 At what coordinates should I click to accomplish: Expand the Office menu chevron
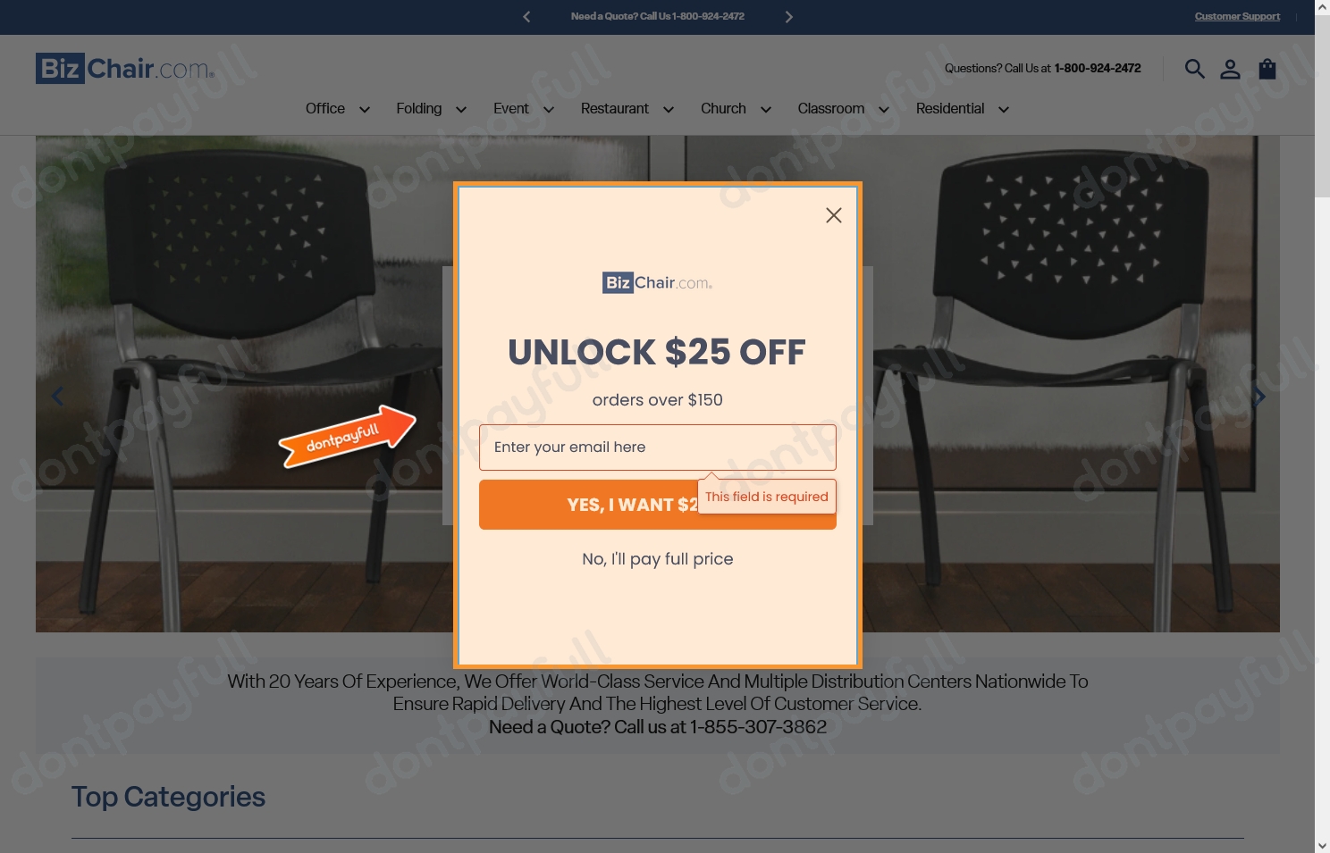365,110
